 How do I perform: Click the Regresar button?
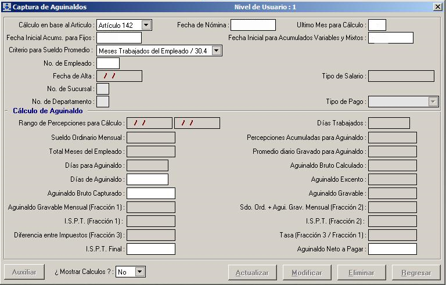[416, 272]
